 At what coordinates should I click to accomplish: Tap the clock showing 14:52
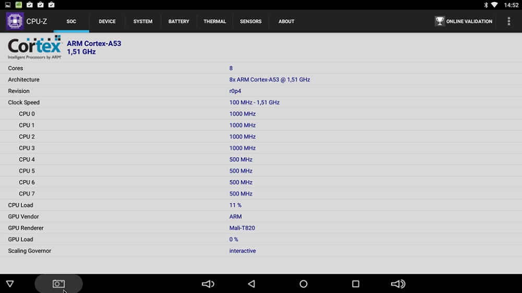click(511, 5)
